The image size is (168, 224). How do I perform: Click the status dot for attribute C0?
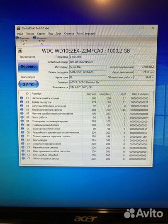(x=22, y=132)
